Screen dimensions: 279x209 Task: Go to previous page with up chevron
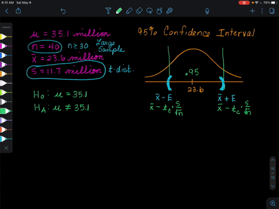point(273,160)
